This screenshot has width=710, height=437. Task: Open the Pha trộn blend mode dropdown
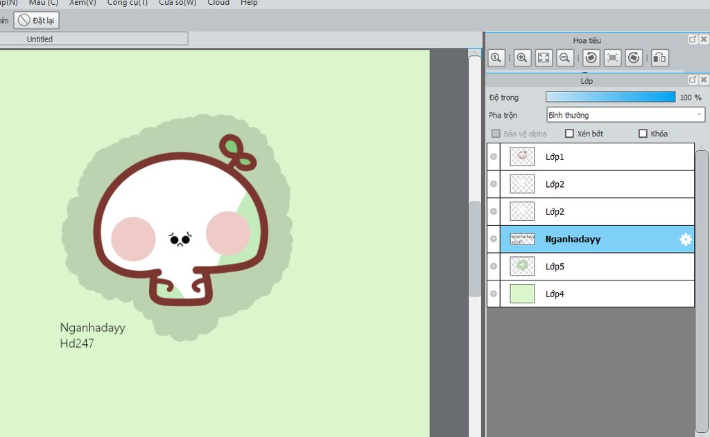pos(625,115)
